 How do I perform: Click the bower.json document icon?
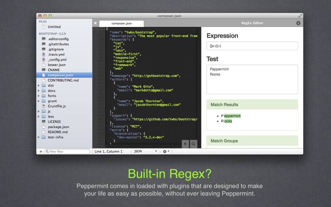point(44,65)
